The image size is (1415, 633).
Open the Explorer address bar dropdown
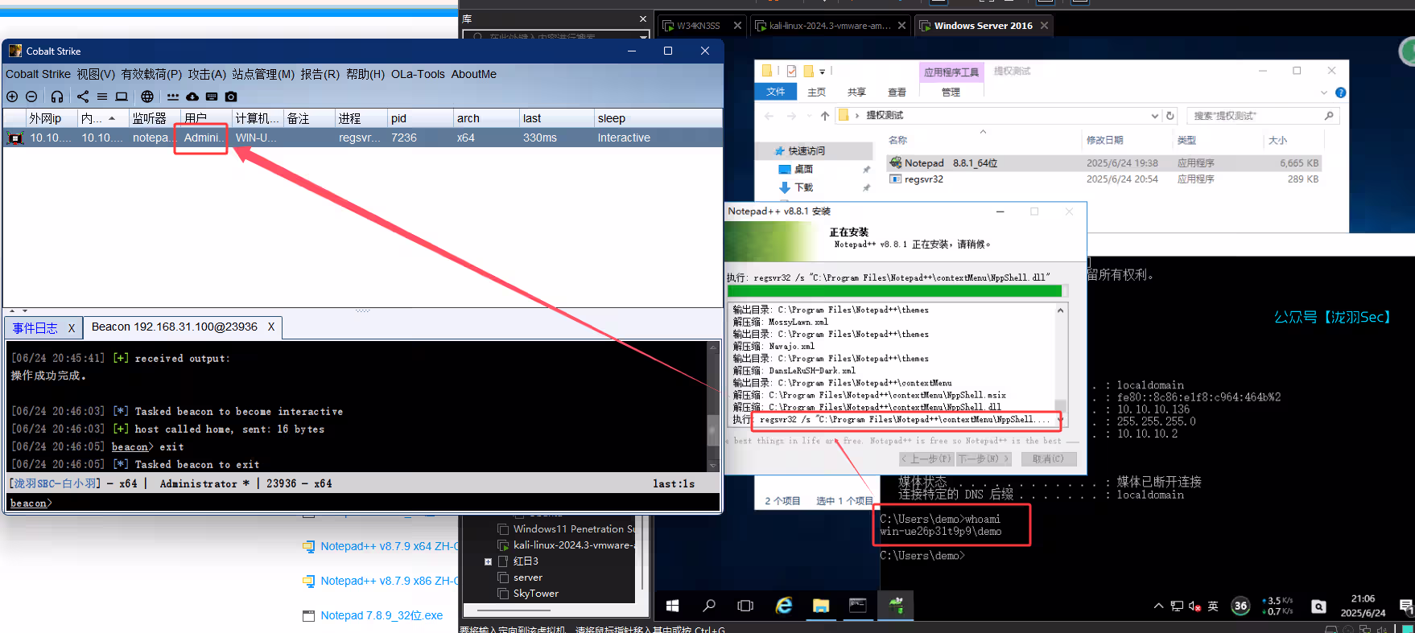click(1155, 116)
